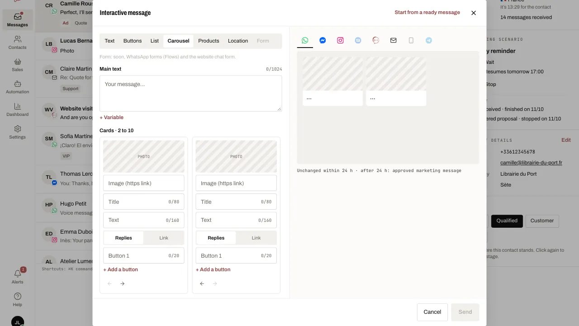Open Settings in the sidebar
This screenshot has height=326, width=579.
[x=18, y=132]
